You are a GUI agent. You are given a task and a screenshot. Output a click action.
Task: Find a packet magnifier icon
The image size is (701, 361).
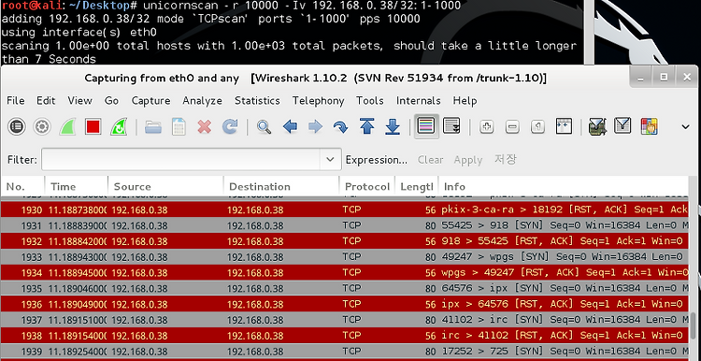pos(264,127)
